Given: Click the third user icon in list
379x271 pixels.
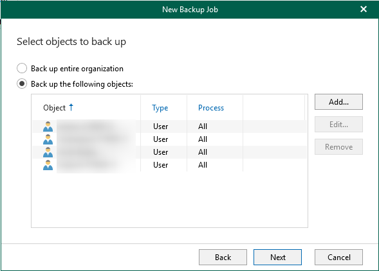Looking at the screenshot, I should 48,152.
